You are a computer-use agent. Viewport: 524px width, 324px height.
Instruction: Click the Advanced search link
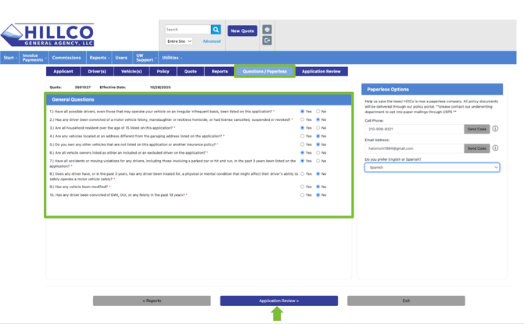[212, 41]
